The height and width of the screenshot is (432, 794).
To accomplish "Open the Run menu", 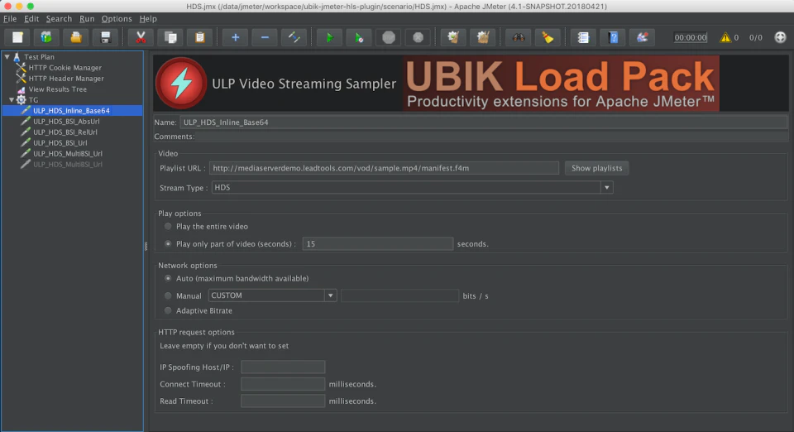I will pyautogui.click(x=87, y=19).
